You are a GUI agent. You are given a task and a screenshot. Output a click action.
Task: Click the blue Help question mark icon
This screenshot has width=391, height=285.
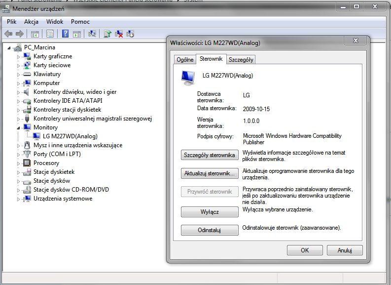click(66, 34)
